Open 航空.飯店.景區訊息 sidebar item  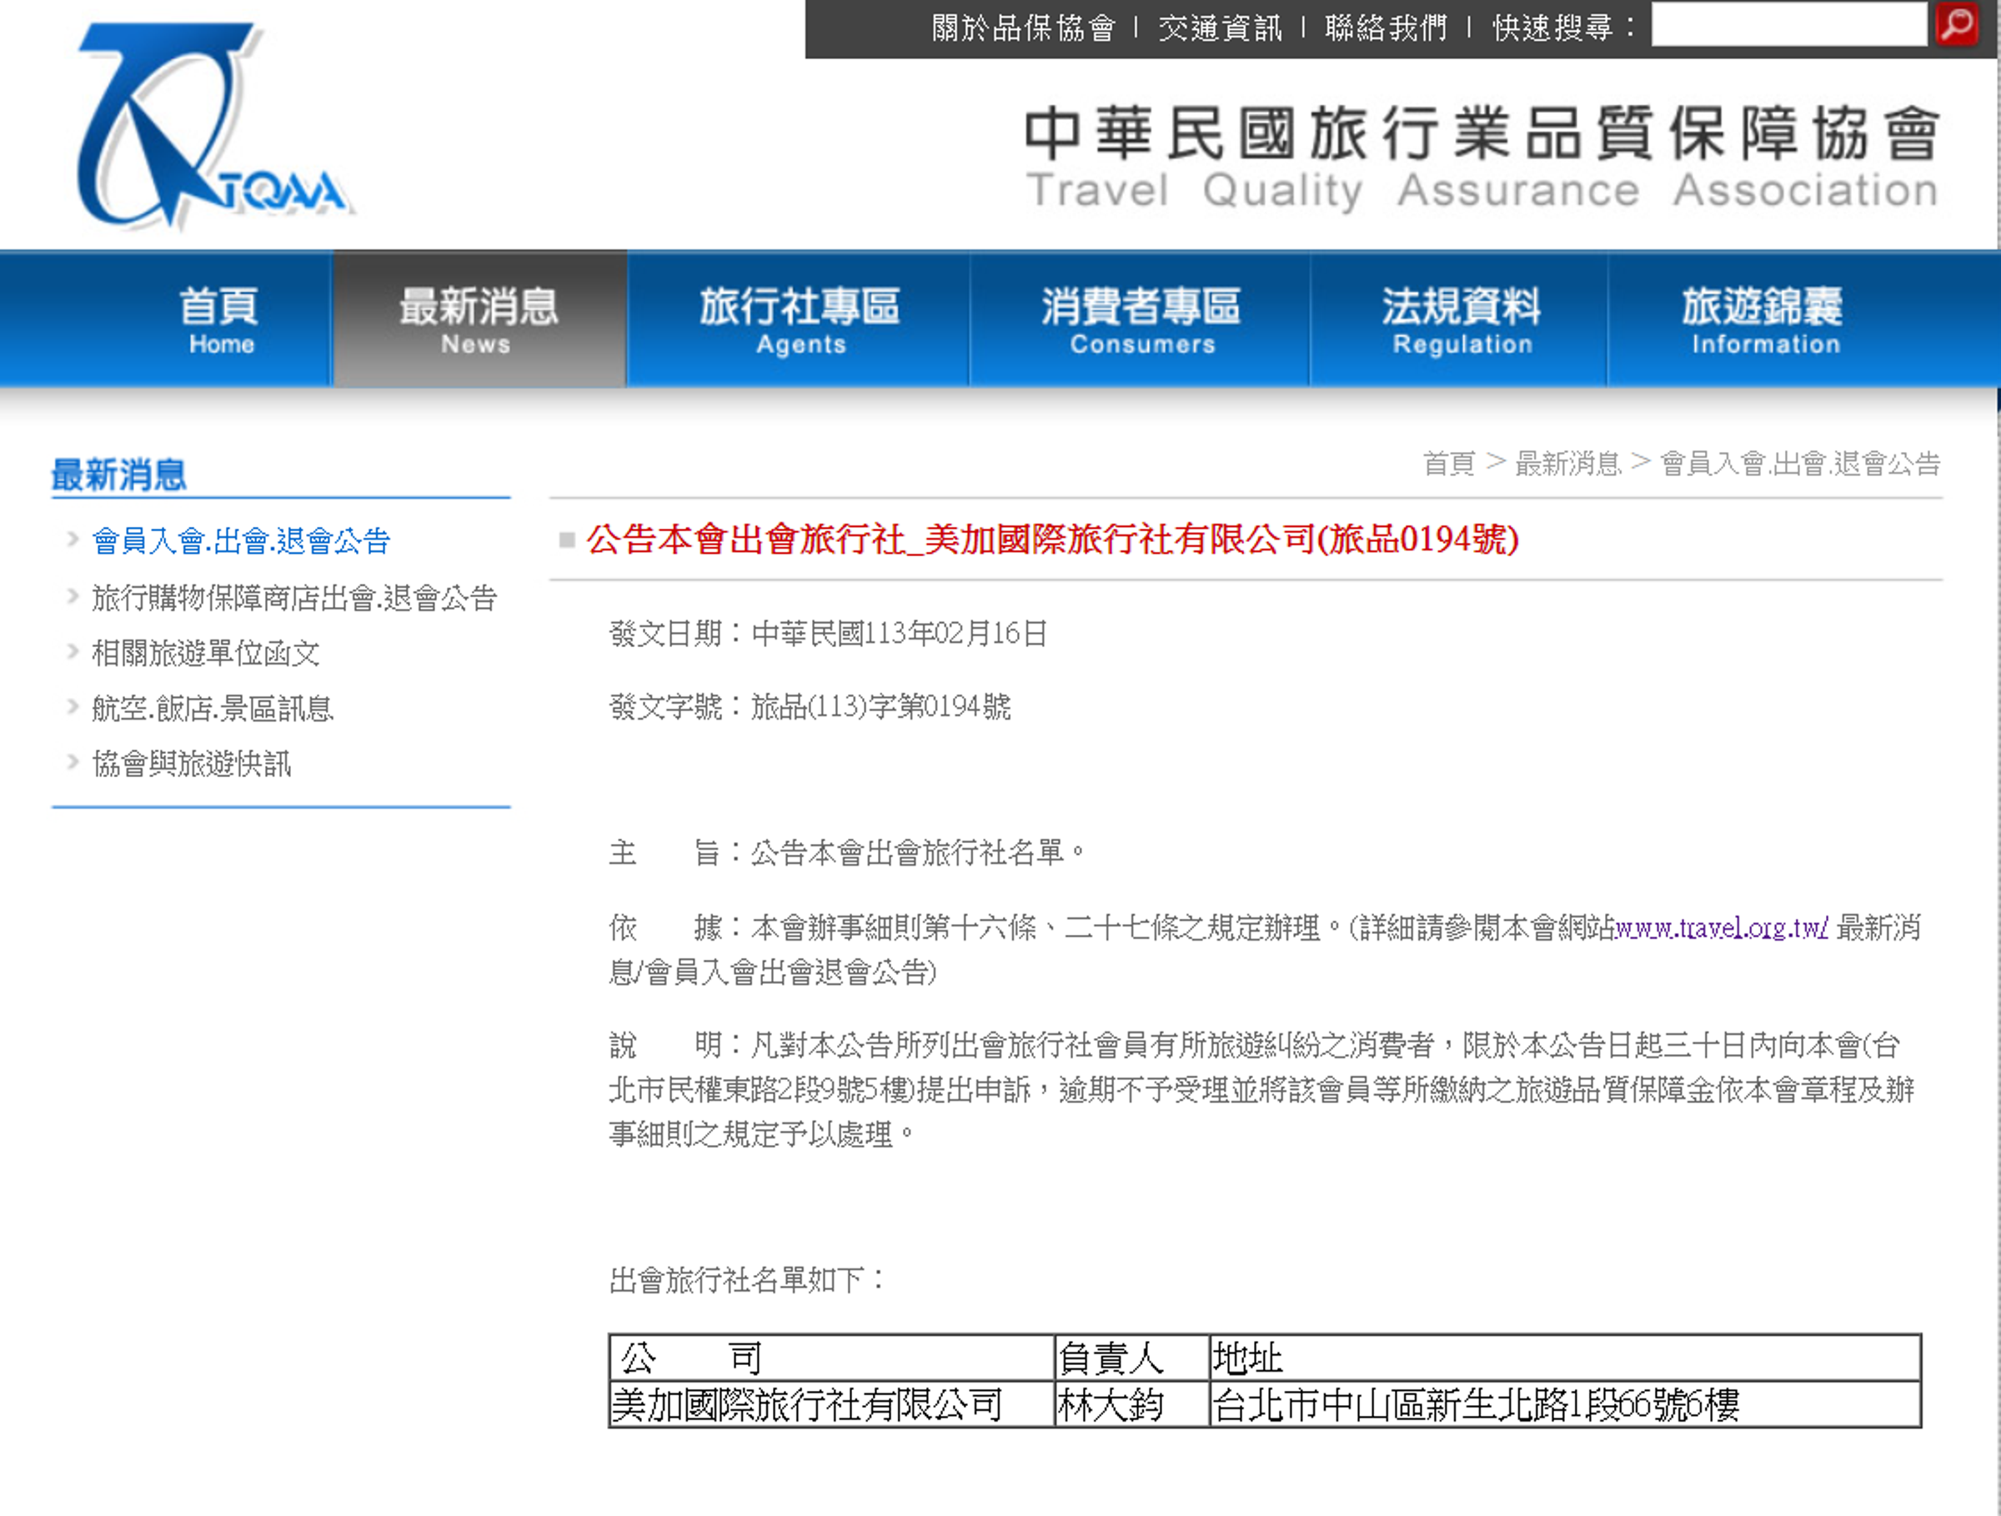(x=213, y=708)
